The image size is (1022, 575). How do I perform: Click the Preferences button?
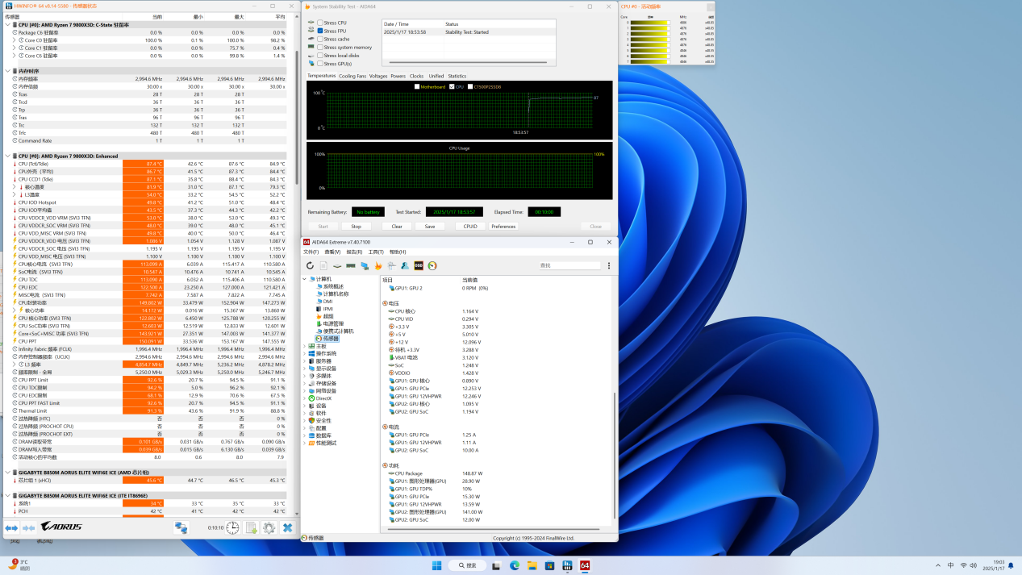point(503,226)
